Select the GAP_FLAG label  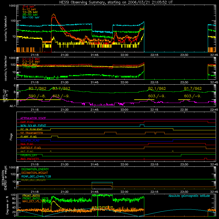coord(27,122)
